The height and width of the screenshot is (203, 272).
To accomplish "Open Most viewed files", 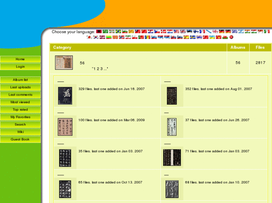I will click(20, 102).
